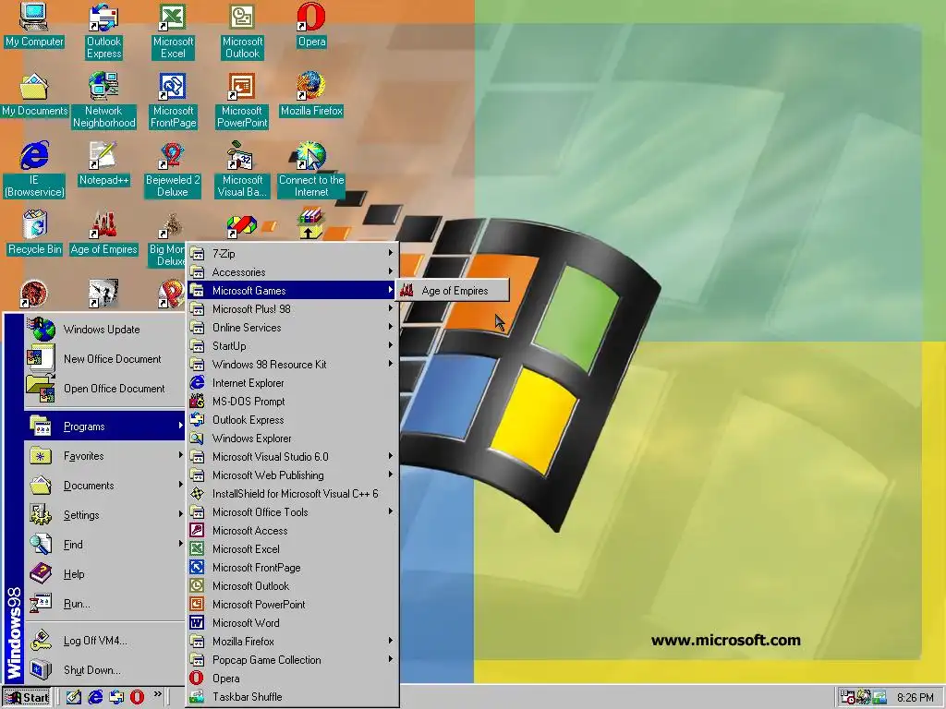Click the first quick launch icon with pencil
The height and width of the screenshot is (709, 946).
[74, 697]
